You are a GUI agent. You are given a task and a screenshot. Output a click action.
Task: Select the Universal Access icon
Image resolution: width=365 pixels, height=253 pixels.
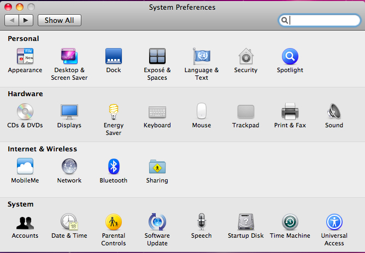[334, 222]
